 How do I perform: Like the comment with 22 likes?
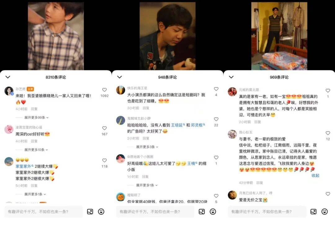coord(216,119)
